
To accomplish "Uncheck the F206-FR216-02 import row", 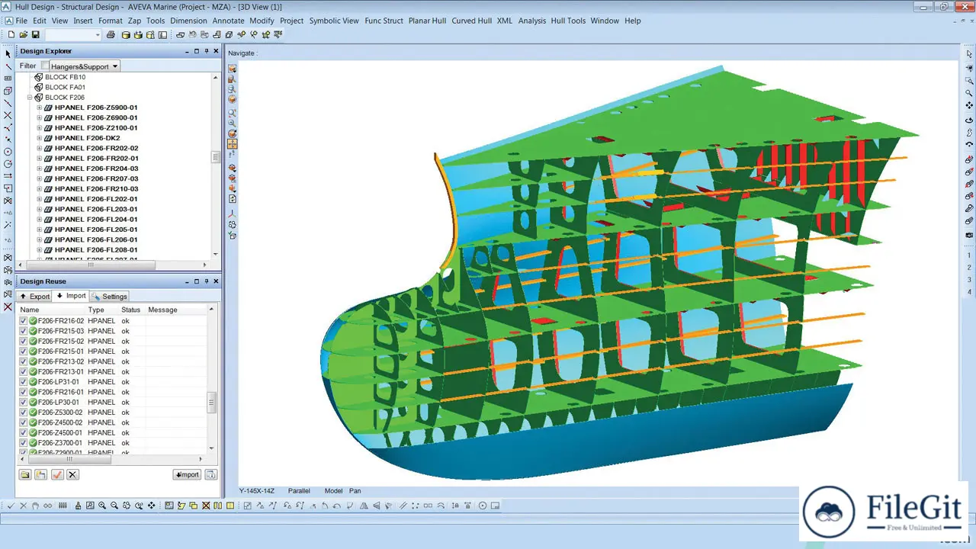I will (x=24, y=321).
